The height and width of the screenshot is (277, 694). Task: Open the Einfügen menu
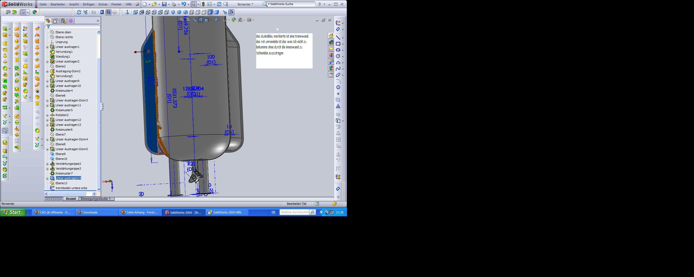coord(89,4)
